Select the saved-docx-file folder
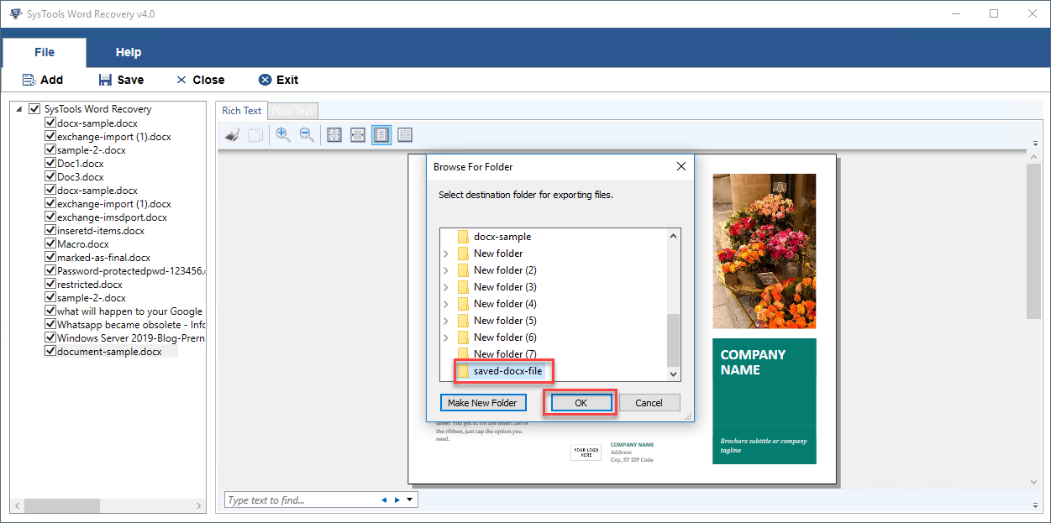Viewport: 1051px width, 523px height. point(507,370)
